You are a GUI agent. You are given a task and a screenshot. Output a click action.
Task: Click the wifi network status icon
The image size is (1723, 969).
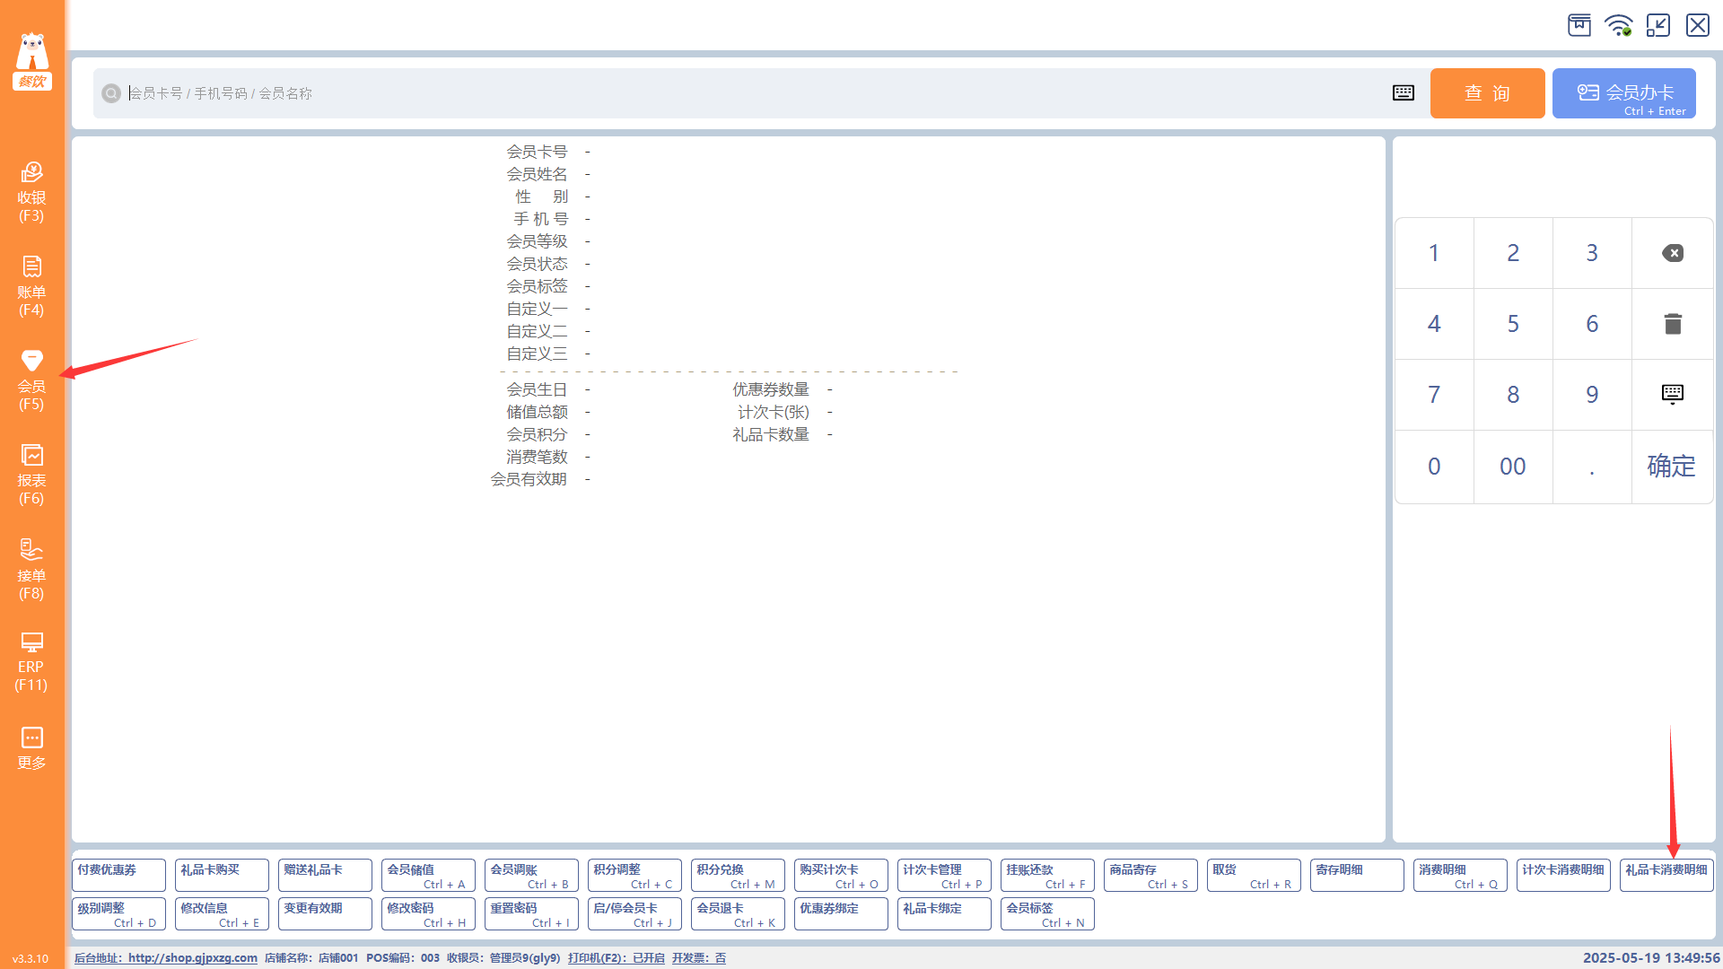pos(1618,25)
